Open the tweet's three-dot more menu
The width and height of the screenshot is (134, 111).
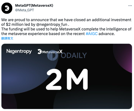[x=130, y=6]
